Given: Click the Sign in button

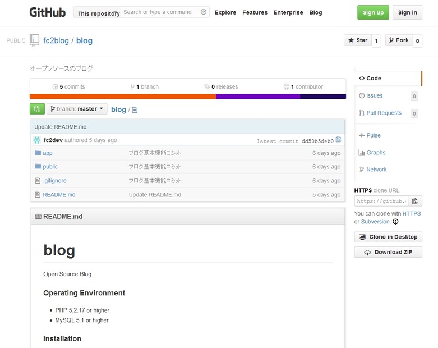Looking at the screenshot, I should pyautogui.click(x=407, y=12).
